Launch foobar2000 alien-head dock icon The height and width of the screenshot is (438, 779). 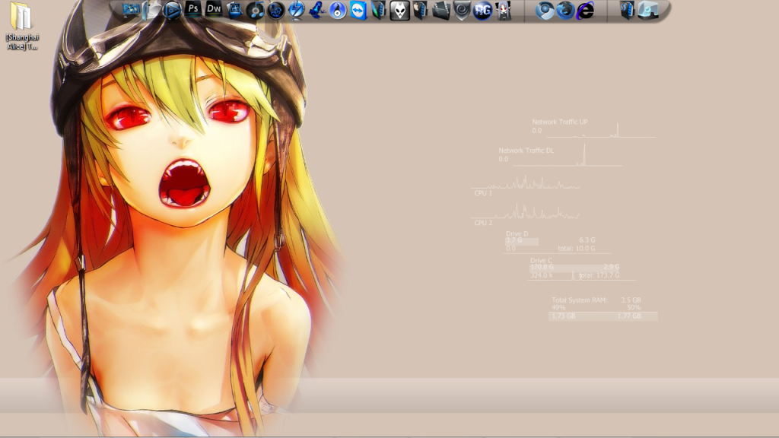click(x=399, y=11)
